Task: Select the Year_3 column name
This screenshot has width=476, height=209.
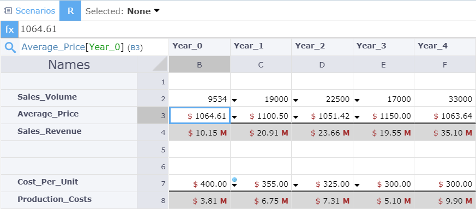Action: pos(371,46)
